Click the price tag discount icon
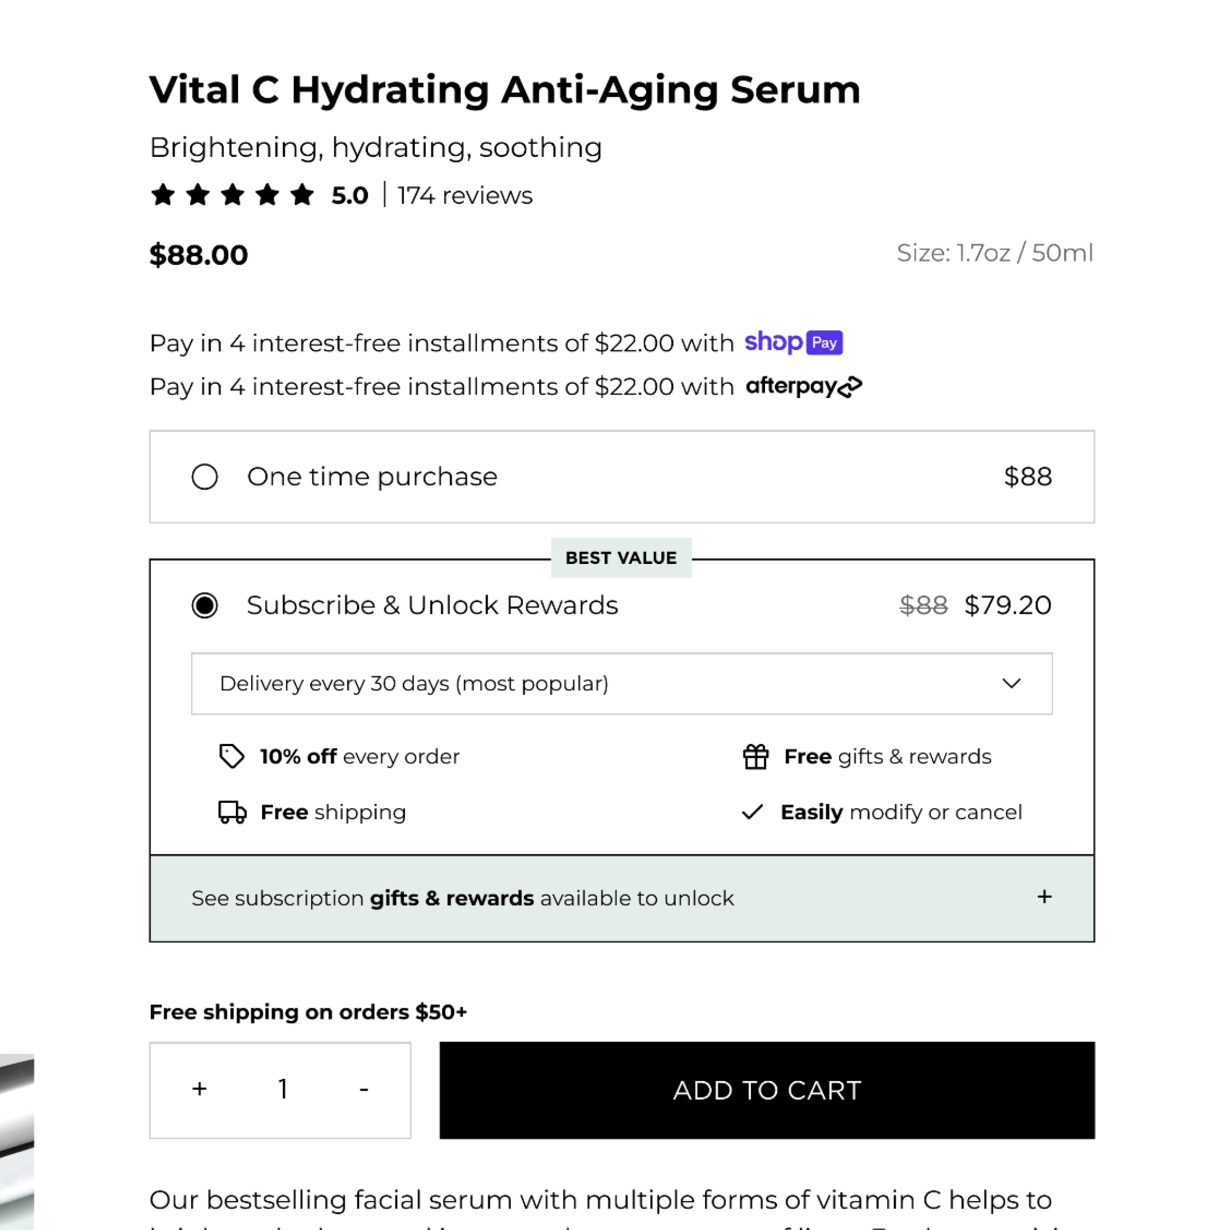 coord(231,756)
